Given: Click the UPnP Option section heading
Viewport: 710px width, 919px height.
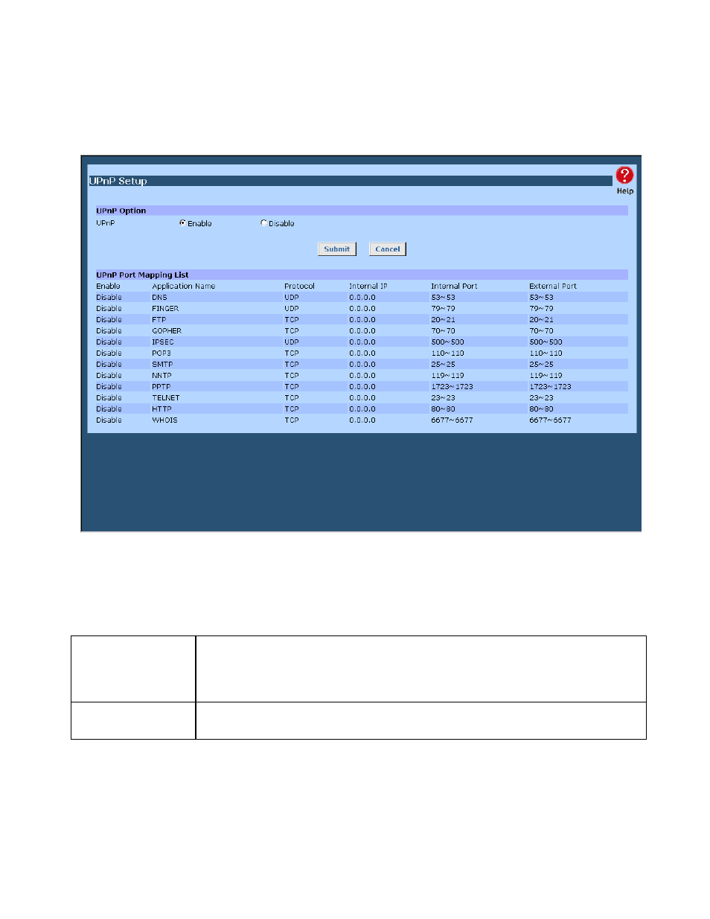Looking at the screenshot, I should pyautogui.click(x=121, y=211).
